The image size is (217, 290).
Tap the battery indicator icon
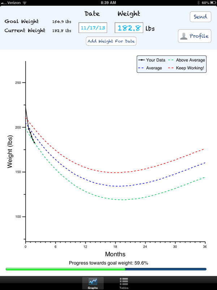tap(213, 3)
